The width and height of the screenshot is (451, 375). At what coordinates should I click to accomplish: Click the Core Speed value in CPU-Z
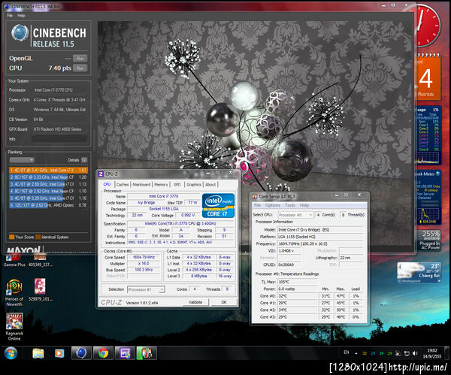144,257
